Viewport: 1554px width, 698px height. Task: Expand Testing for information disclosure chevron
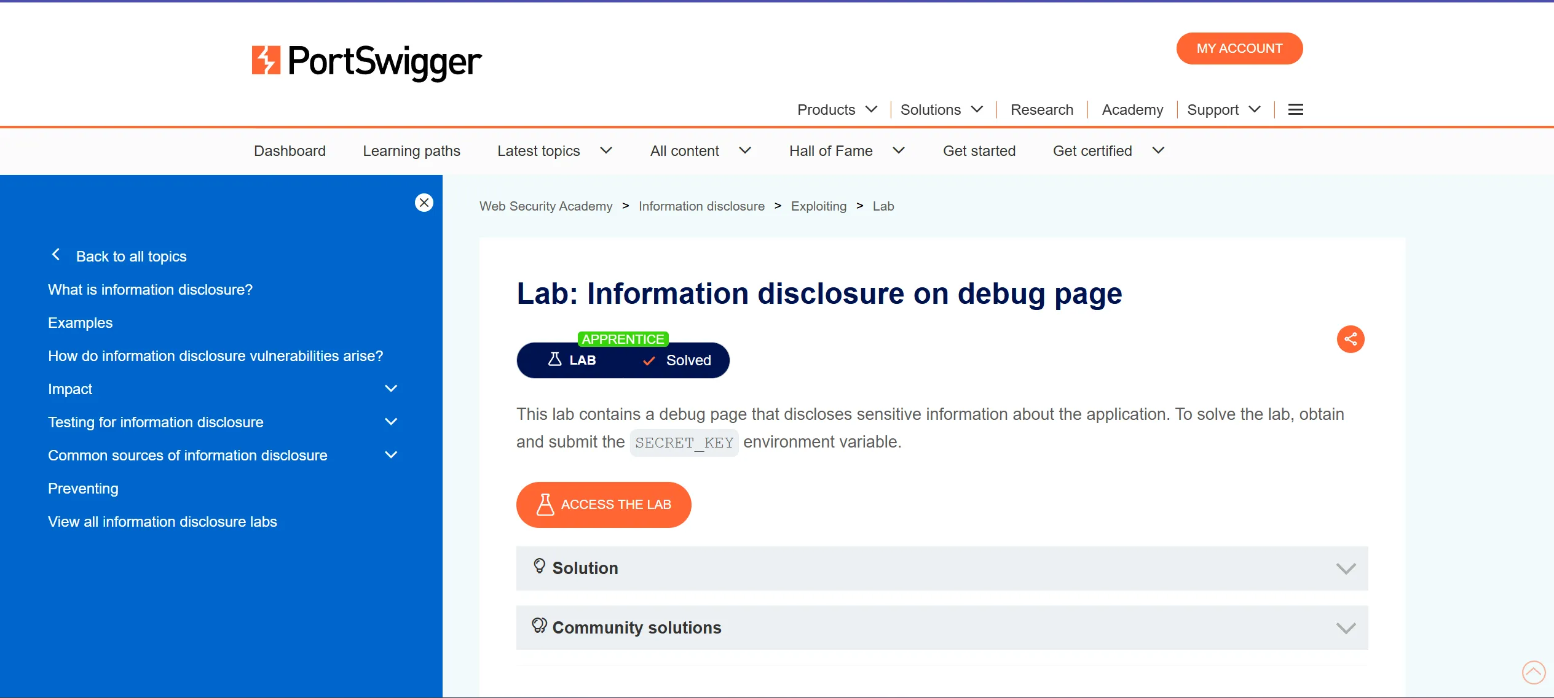391,422
